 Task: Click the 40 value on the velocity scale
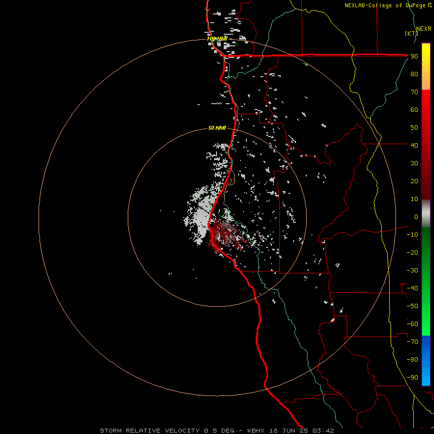(x=414, y=145)
